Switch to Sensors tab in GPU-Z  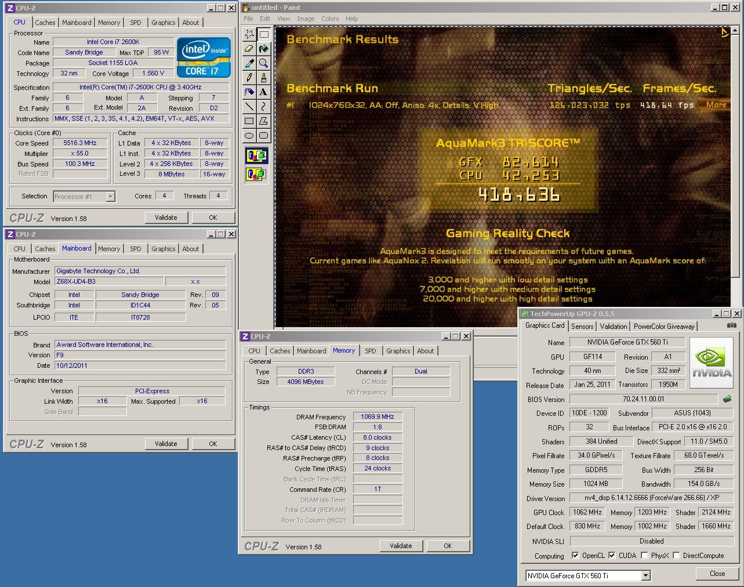(x=582, y=327)
